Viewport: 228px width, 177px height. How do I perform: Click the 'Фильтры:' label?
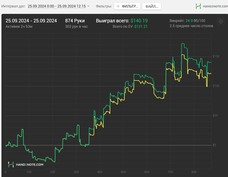click(x=104, y=6)
